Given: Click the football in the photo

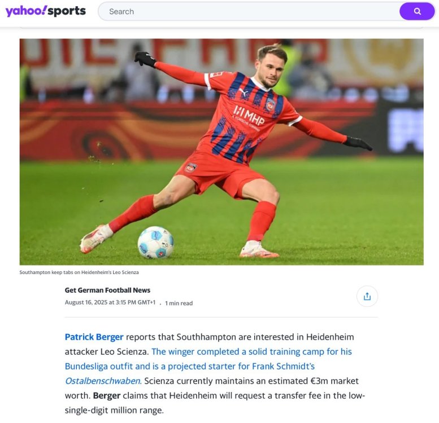Looking at the screenshot, I should 156,242.
